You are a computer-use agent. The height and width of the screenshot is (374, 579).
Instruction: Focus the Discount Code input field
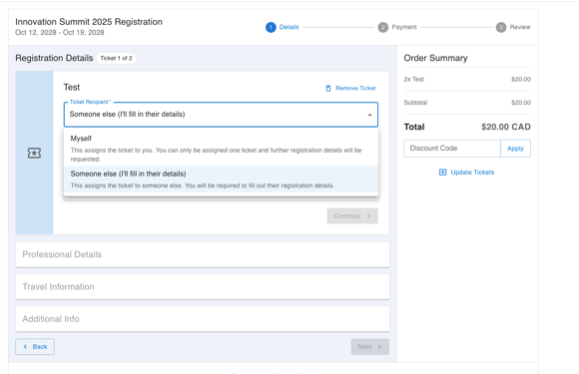point(452,149)
